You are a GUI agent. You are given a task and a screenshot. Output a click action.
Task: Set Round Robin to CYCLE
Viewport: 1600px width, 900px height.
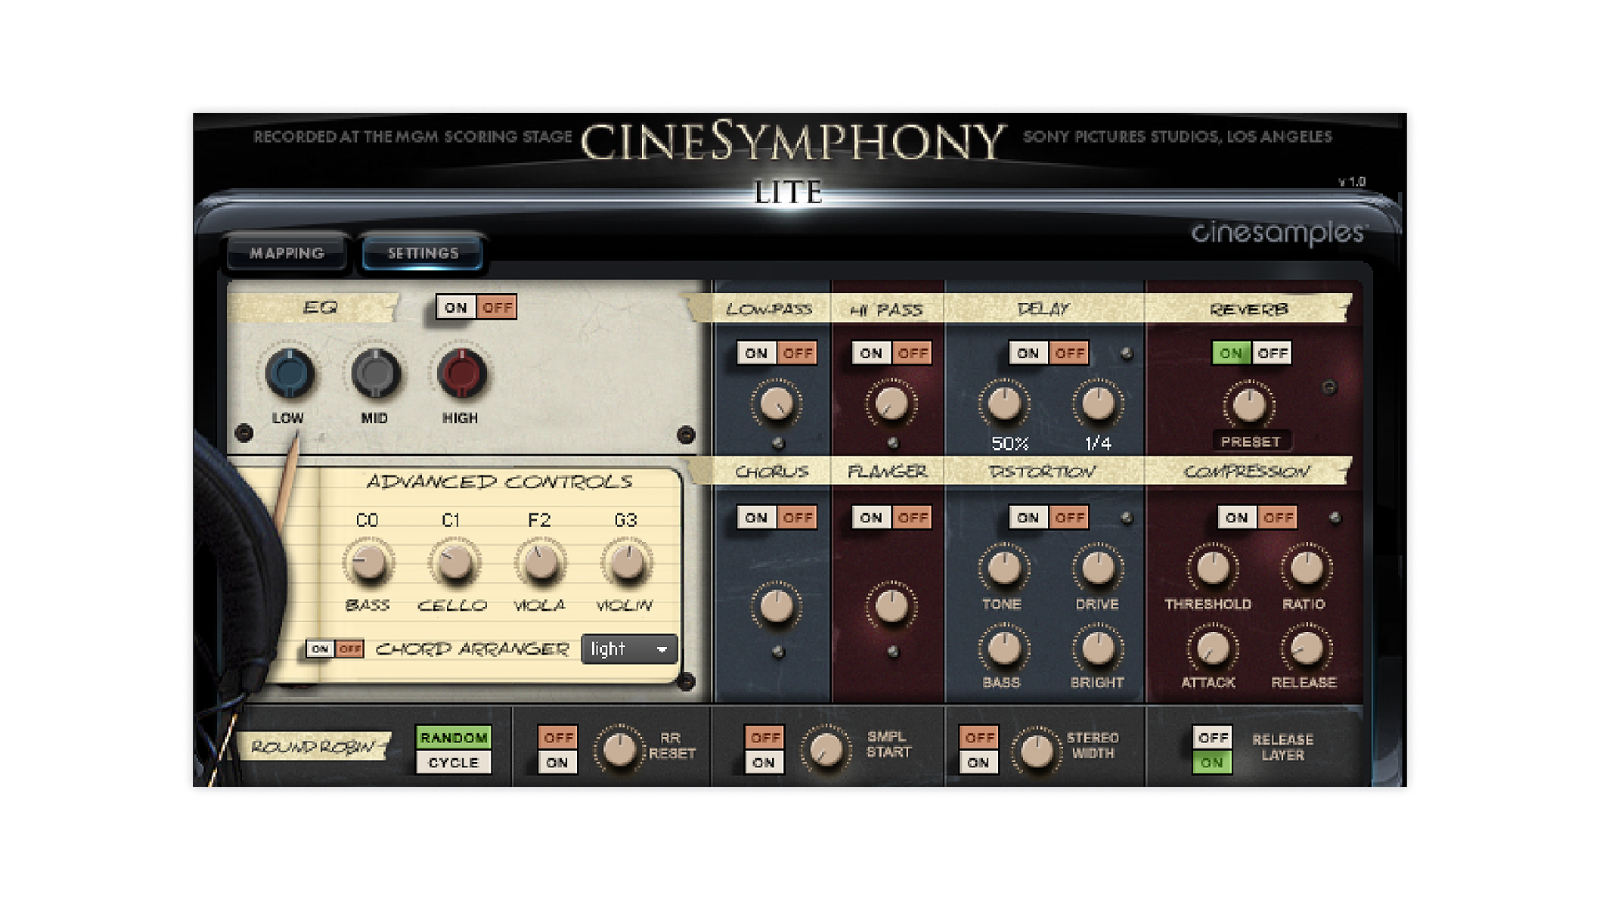tap(453, 762)
